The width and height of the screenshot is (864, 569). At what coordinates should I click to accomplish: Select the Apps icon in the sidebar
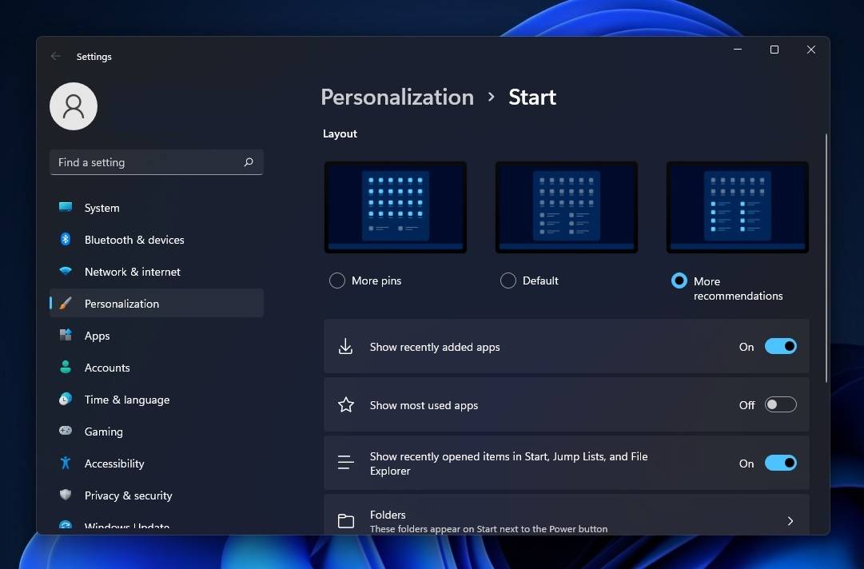coord(65,335)
